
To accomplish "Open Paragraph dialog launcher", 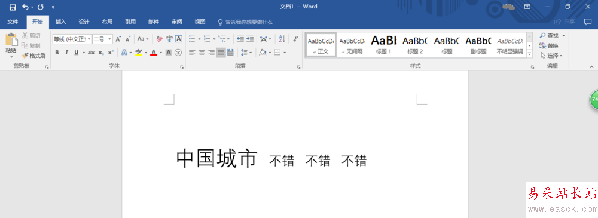I will (298, 67).
